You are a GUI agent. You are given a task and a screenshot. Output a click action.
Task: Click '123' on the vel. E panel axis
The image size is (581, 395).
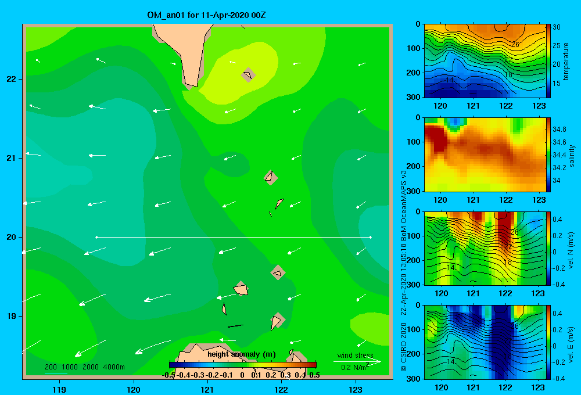pyautogui.click(x=538, y=387)
